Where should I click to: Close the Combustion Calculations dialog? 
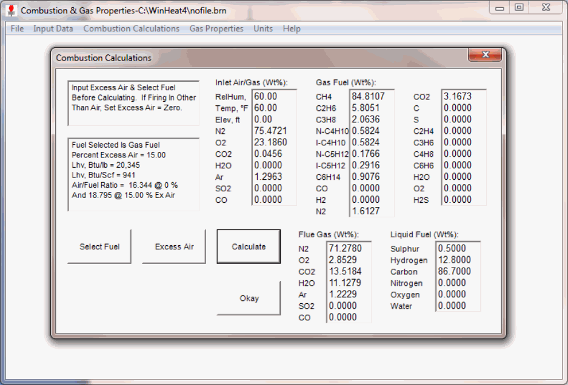pyautogui.click(x=486, y=54)
